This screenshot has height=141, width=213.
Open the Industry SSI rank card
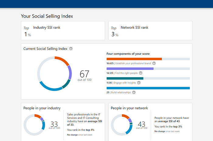63,31
